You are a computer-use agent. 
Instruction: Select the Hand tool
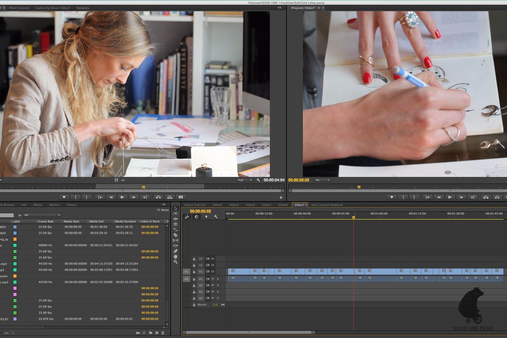coord(175,256)
